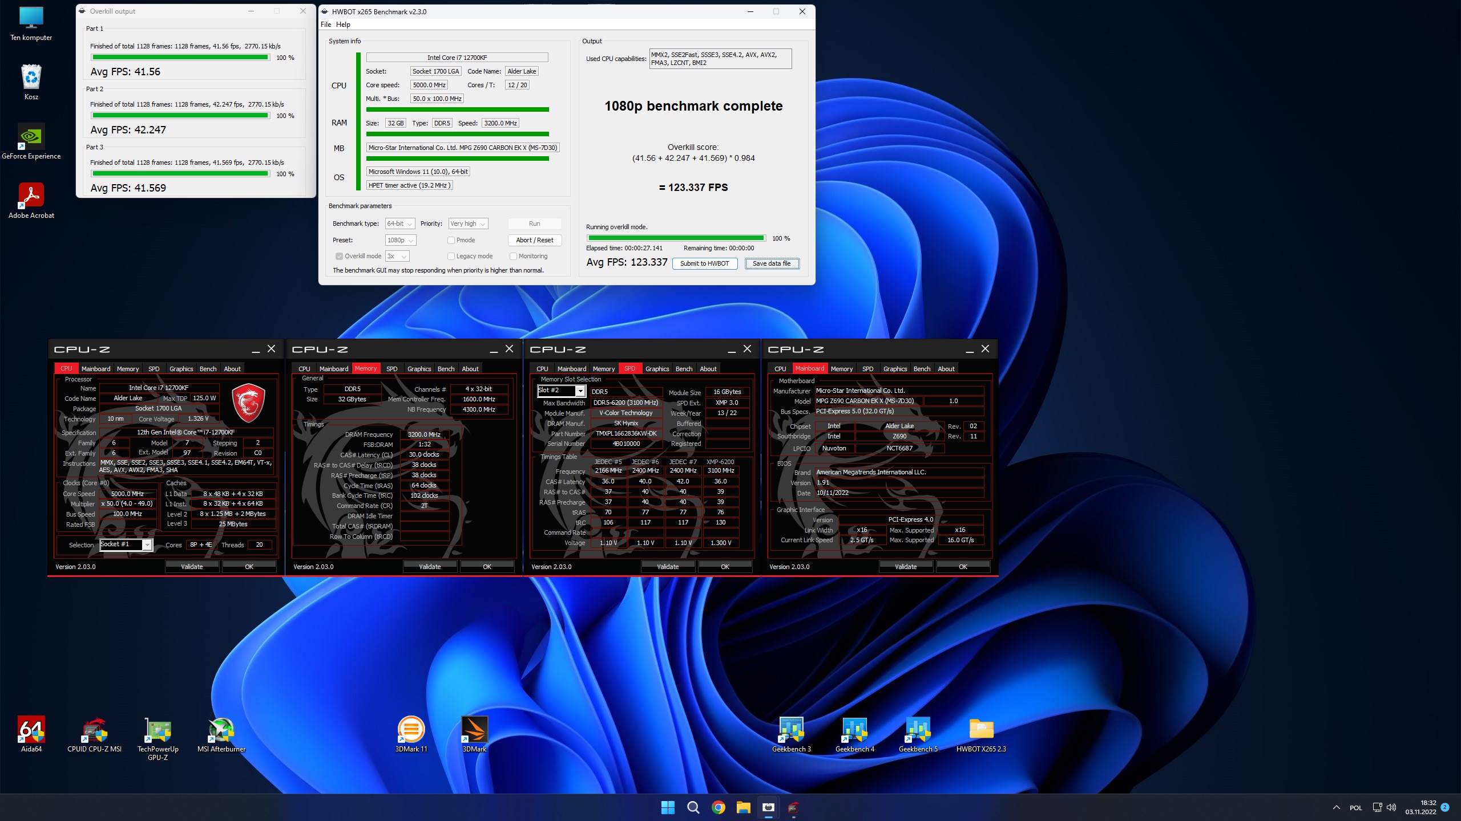
Task: Open Ten komputer desktop icon
Action: click(x=31, y=25)
